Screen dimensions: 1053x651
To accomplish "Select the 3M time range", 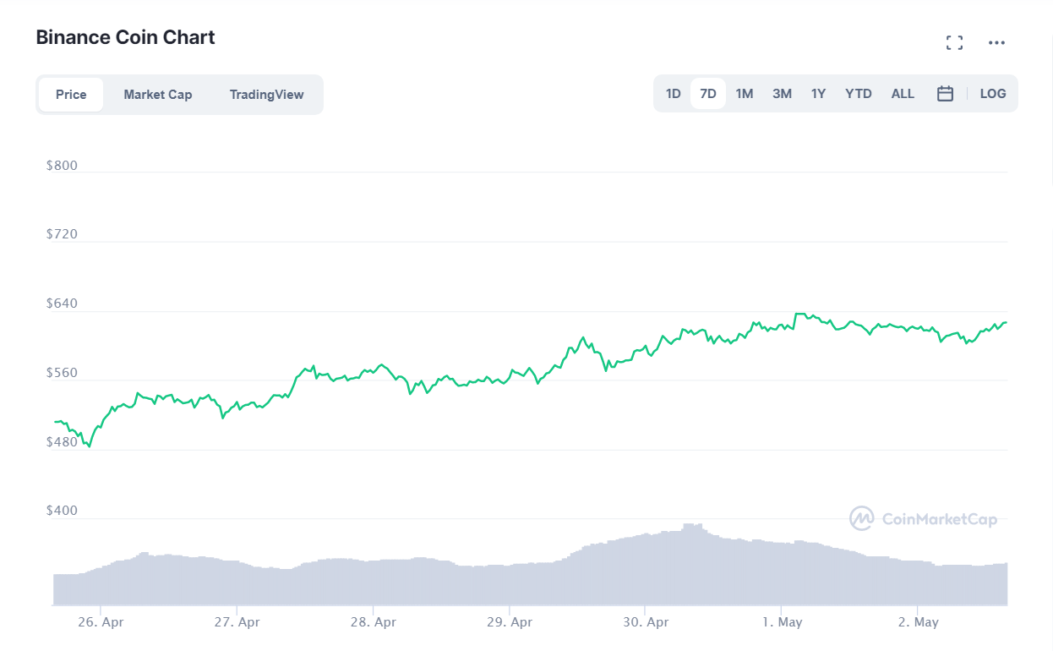I will (781, 93).
